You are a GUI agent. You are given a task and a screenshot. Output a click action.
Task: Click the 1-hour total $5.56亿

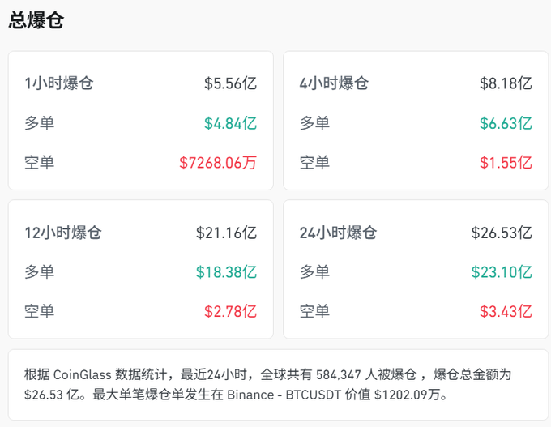[230, 83]
